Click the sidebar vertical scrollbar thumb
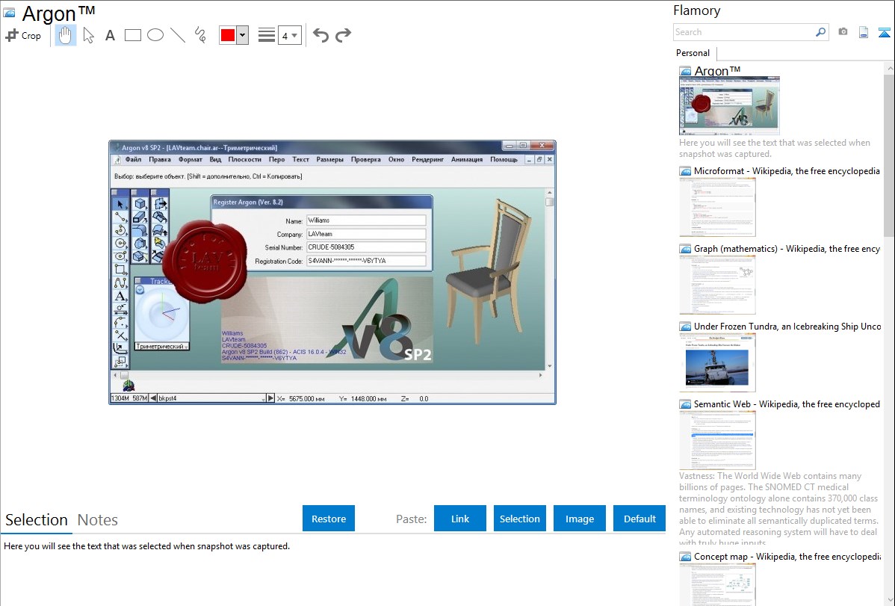Viewport: 895px width, 606px height. (889, 154)
